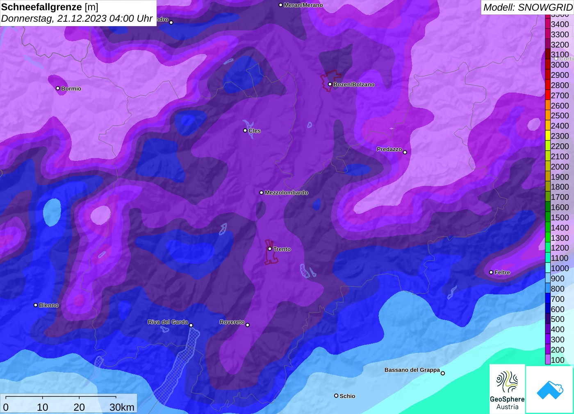Click the Trento text label
The image size is (574, 414).
(x=282, y=249)
